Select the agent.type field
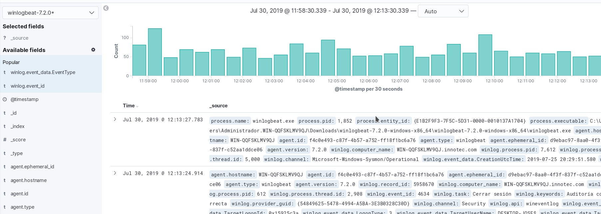 click(x=22, y=207)
